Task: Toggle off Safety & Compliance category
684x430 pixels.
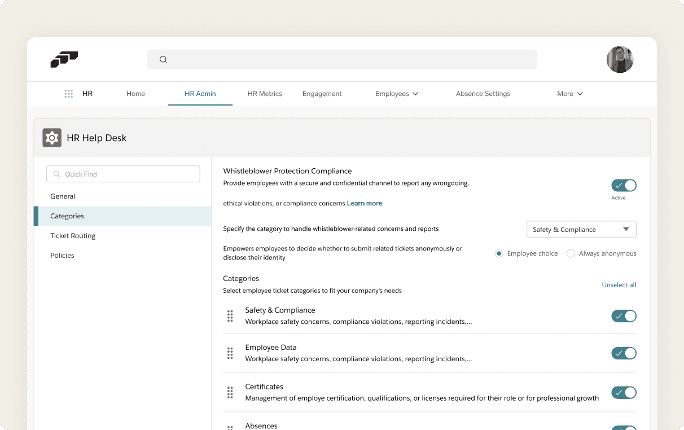Action: (x=624, y=316)
